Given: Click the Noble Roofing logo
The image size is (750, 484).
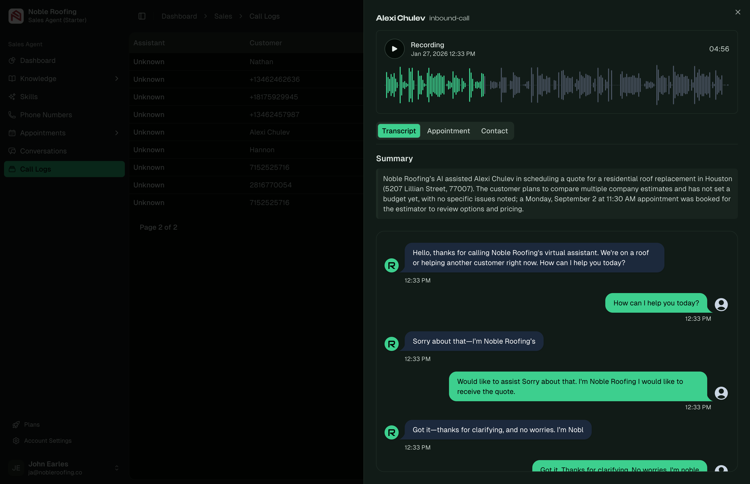Looking at the screenshot, I should pyautogui.click(x=16, y=16).
